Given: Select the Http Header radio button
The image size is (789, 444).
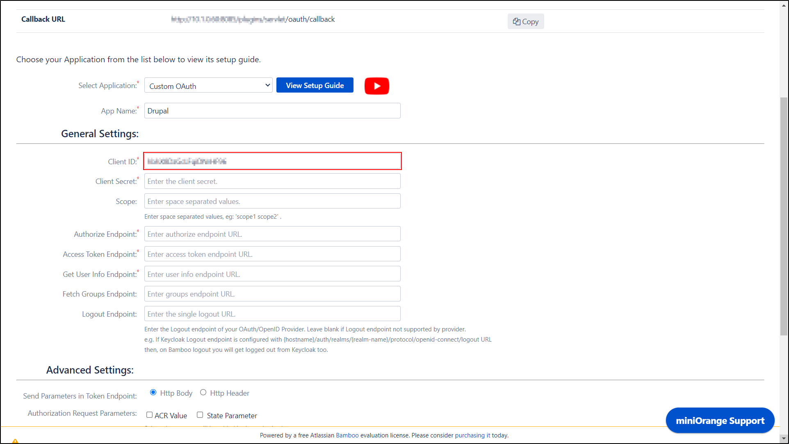Looking at the screenshot, I should point(203,392).
